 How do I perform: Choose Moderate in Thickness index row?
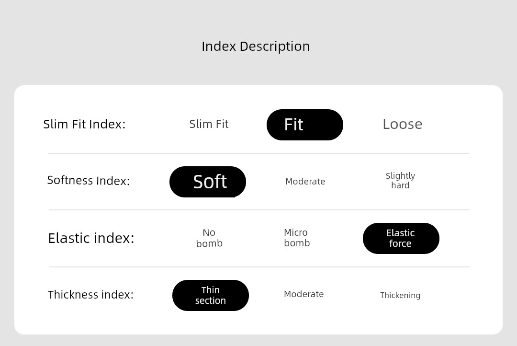click(x=303, y=294)
